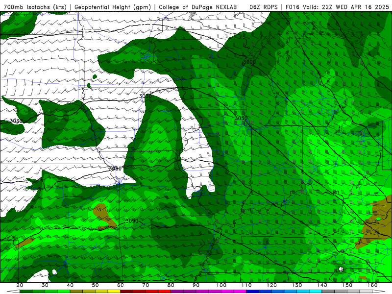
Task: Click the "Geopotential Height (gpm)" header text
Action: coord(113,7)
